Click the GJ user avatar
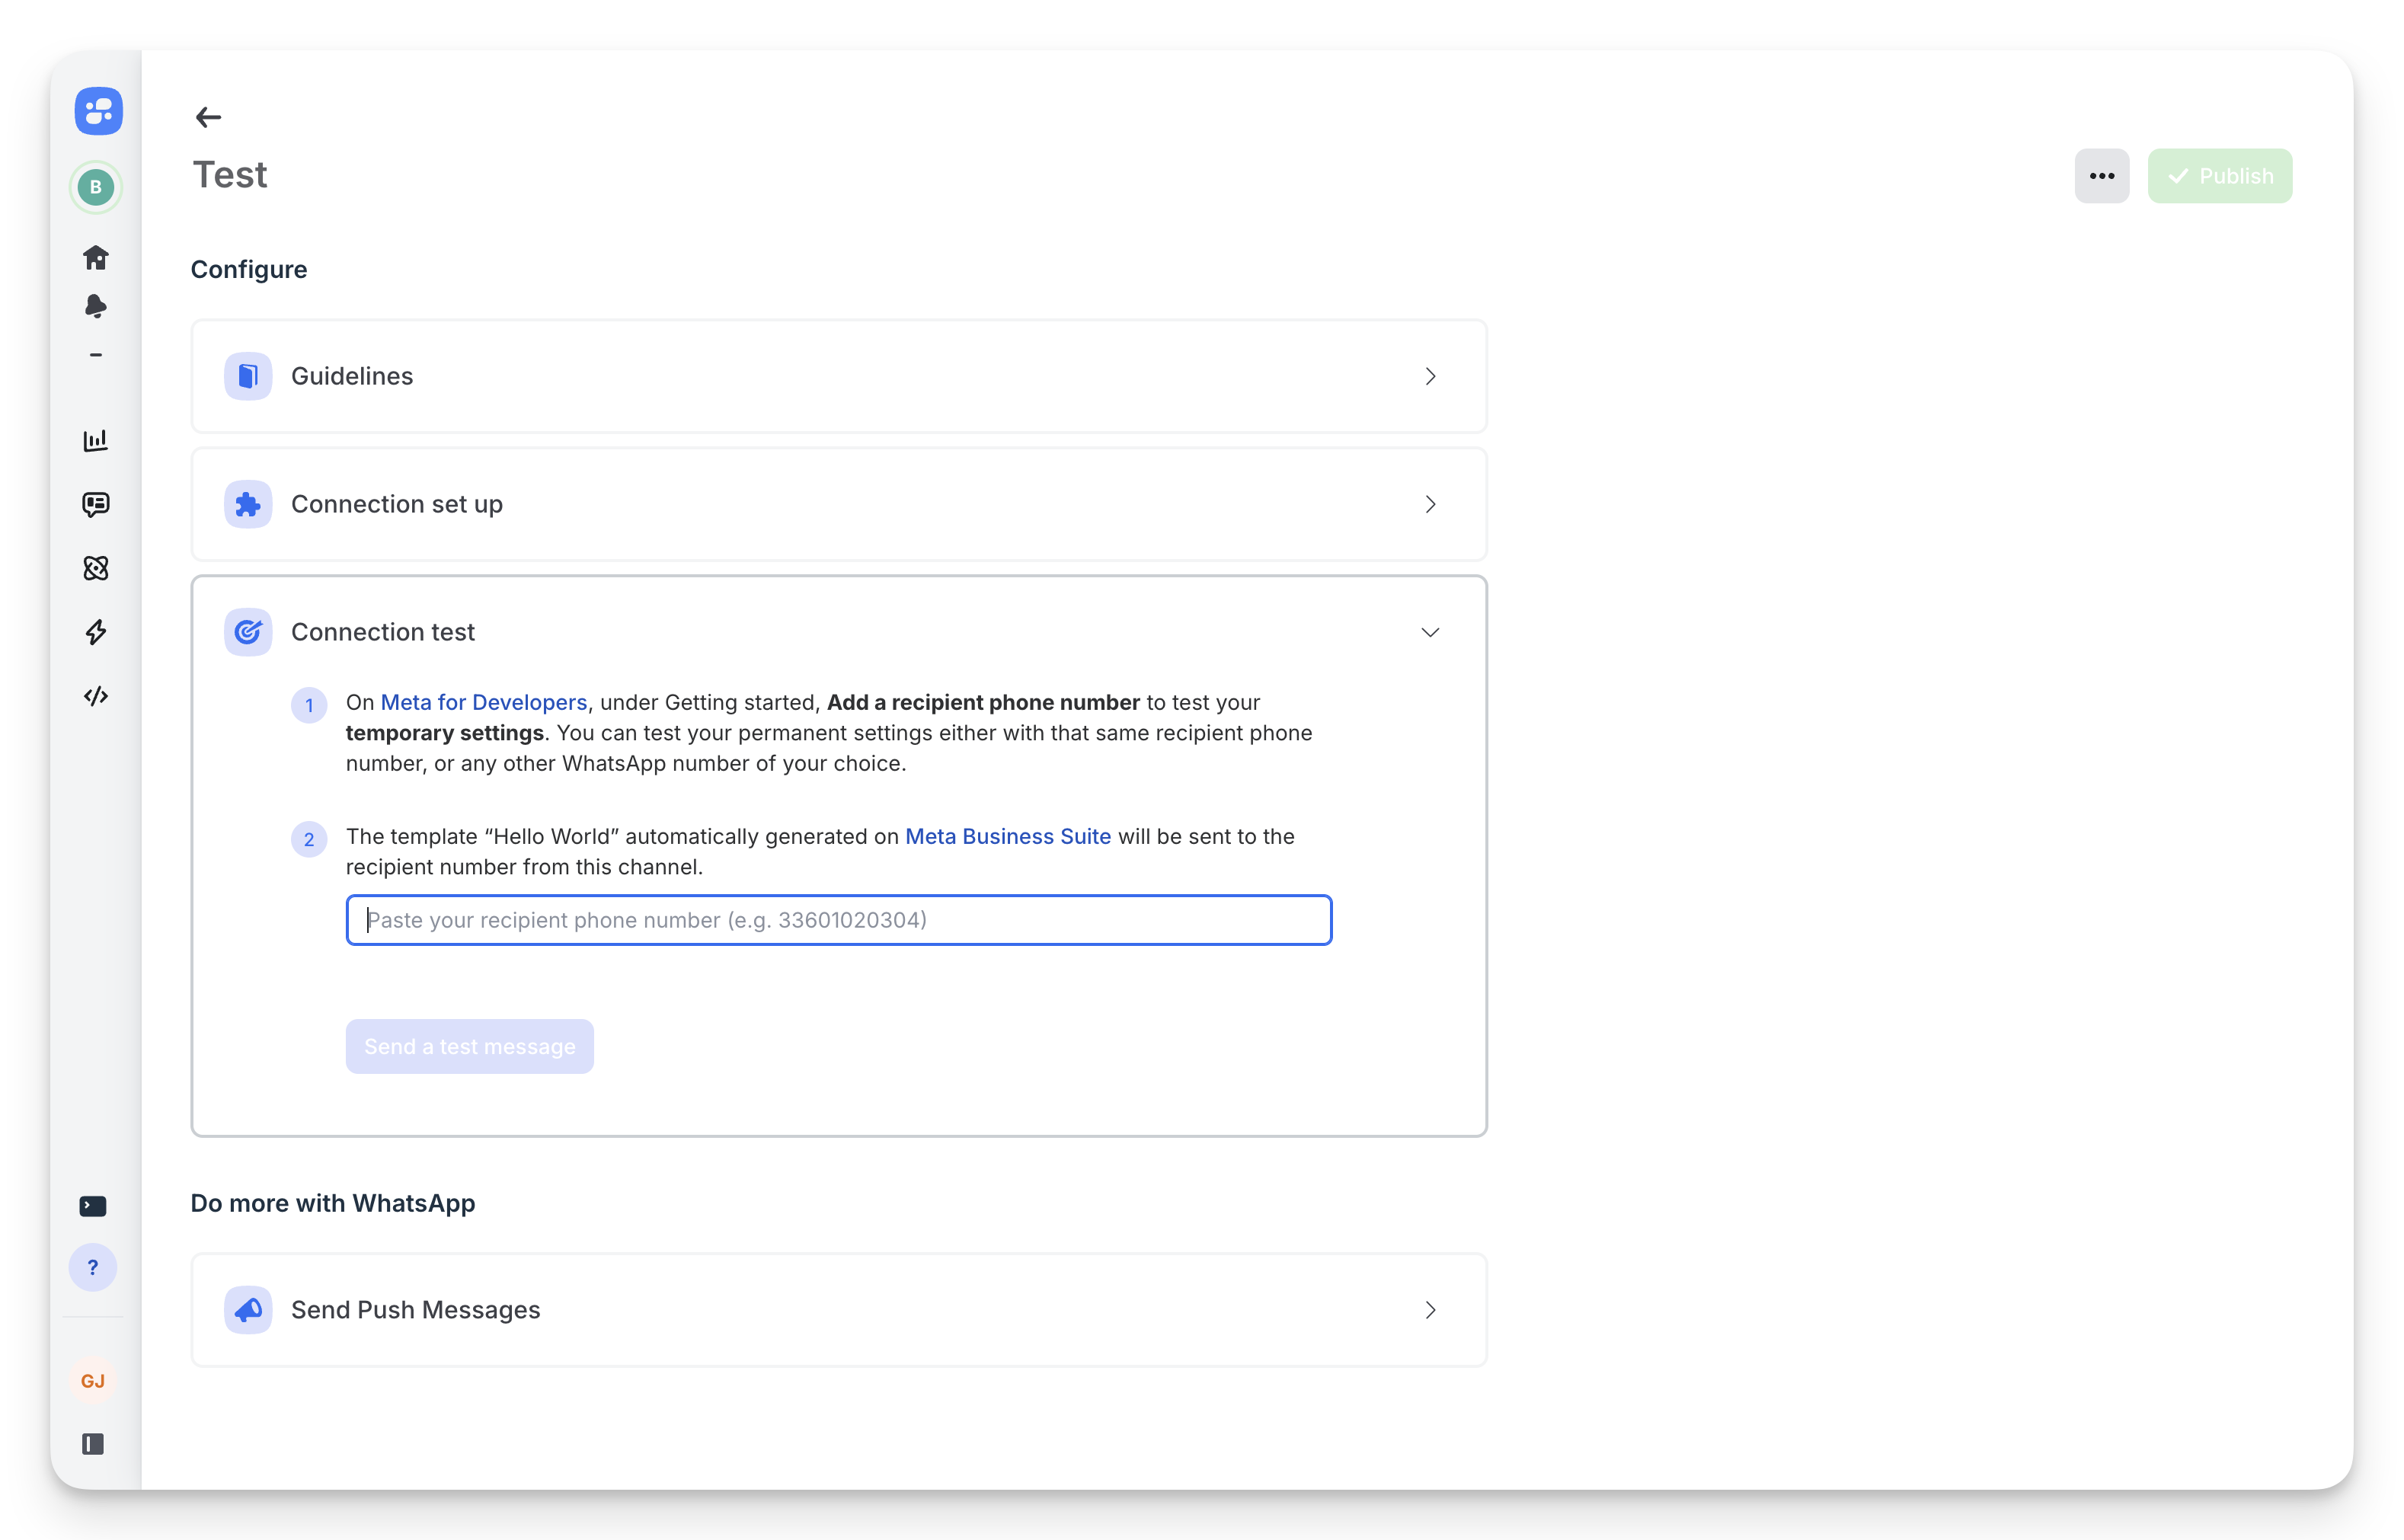This screenshot has height=1540, width=2404. (93, 1381)
